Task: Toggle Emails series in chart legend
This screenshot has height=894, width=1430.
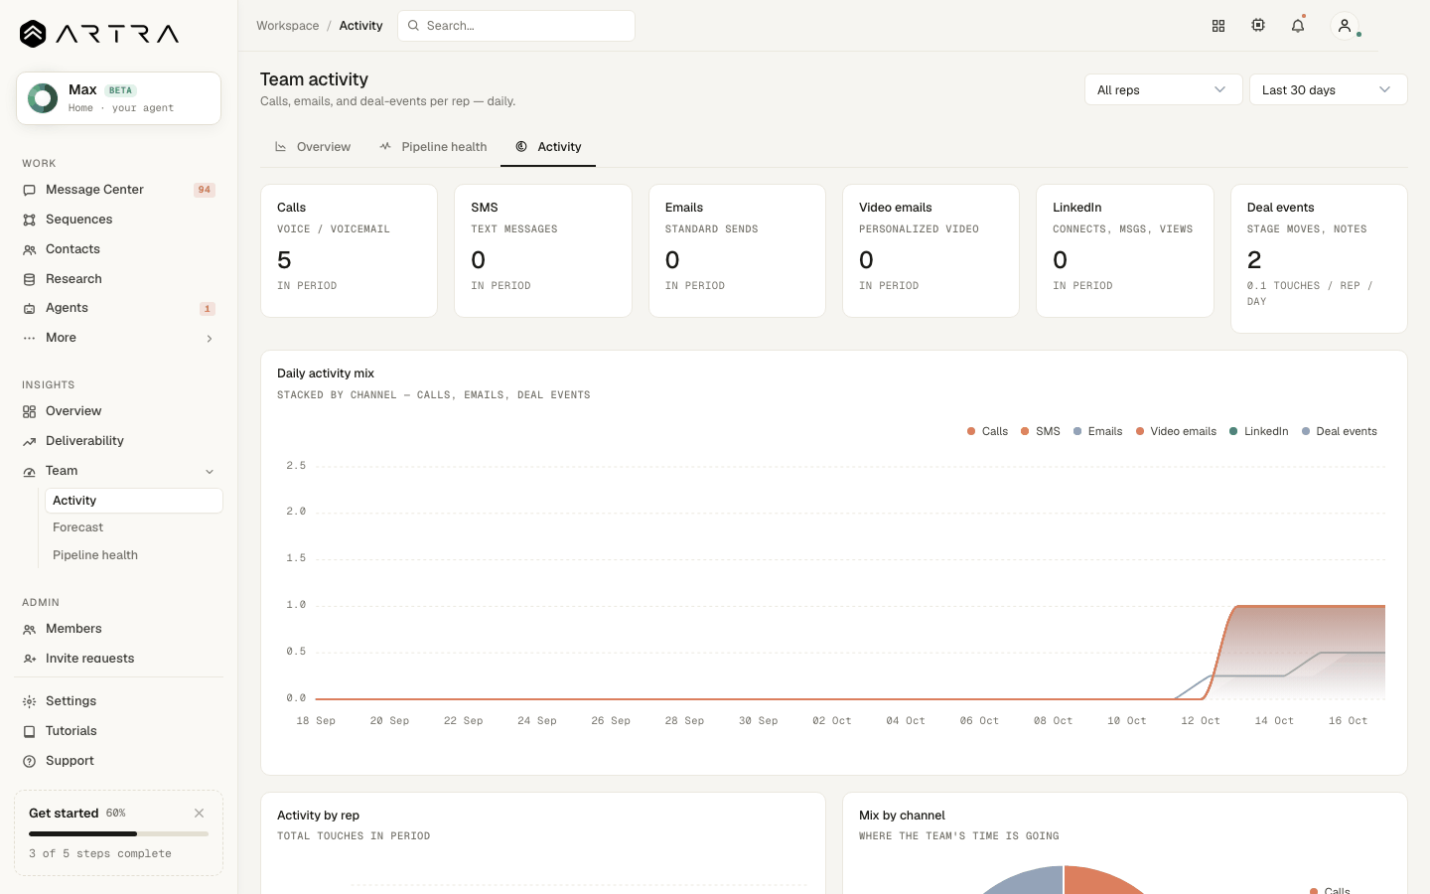Action: [1097, 431]
